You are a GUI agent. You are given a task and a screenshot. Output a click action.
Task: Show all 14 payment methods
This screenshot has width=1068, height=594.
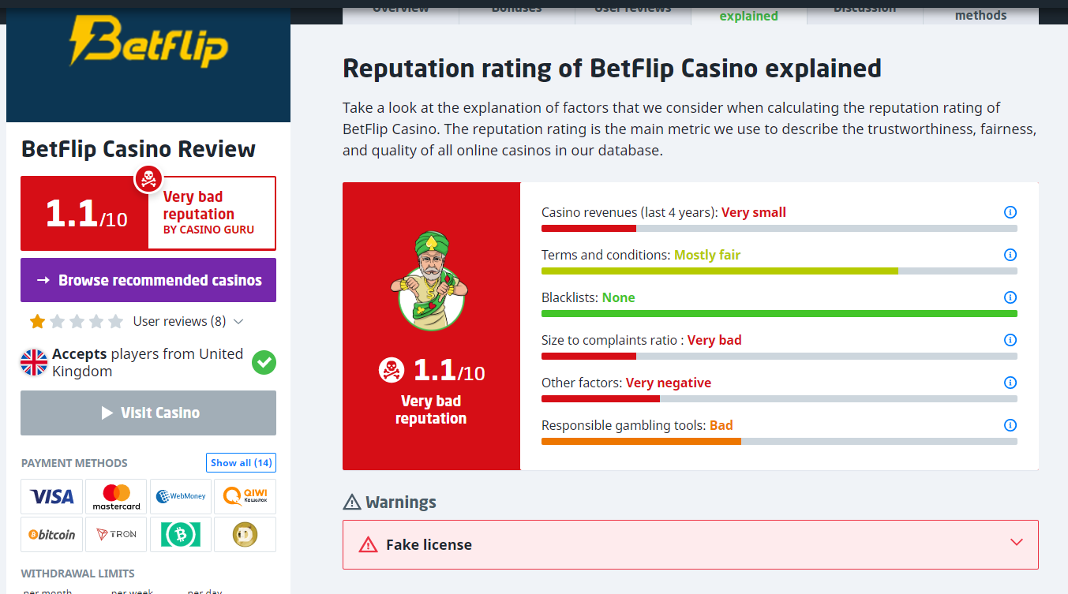click(x=241, y=463)
